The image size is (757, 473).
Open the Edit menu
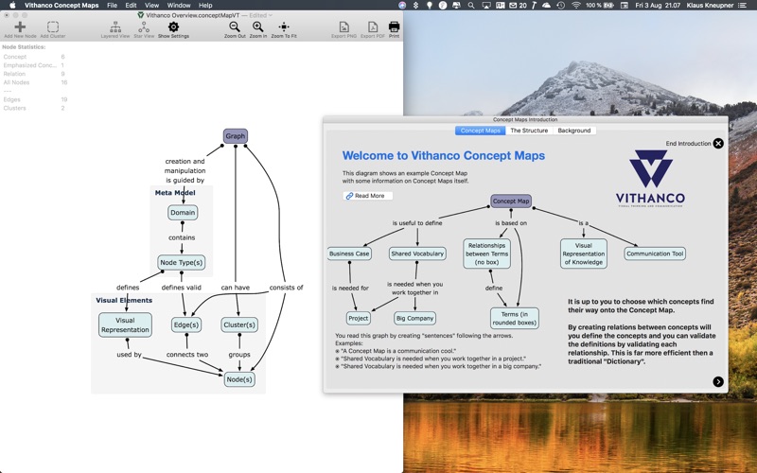click(x=131, y=6)
